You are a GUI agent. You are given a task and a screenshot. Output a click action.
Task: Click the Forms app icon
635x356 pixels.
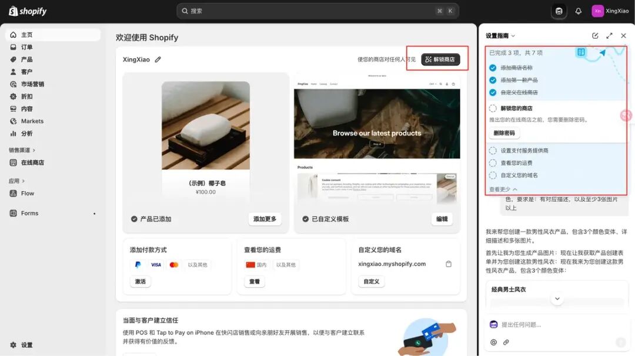click(x=14, y=213)
